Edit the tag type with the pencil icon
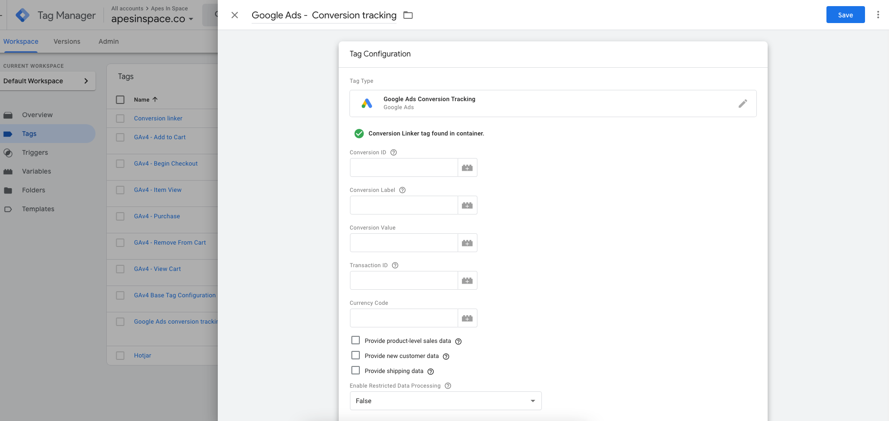 743,103
